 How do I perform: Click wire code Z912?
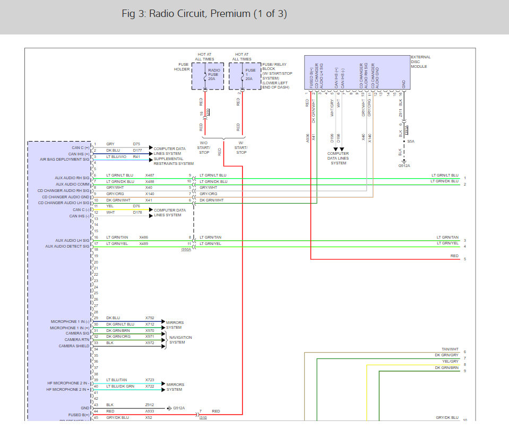150,405
